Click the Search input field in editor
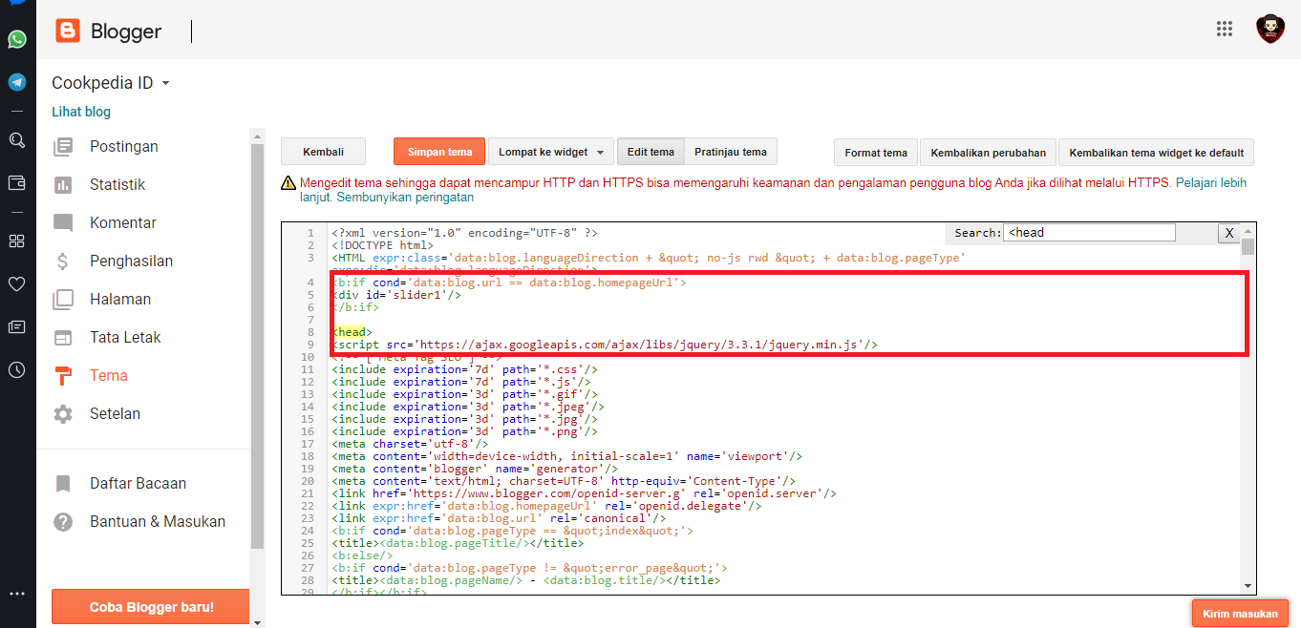The image size is (1301, 628). (x=1089, y=233)
